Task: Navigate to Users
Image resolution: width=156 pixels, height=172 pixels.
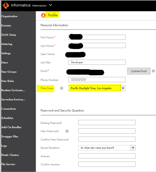Action: [x=5, y=62]
